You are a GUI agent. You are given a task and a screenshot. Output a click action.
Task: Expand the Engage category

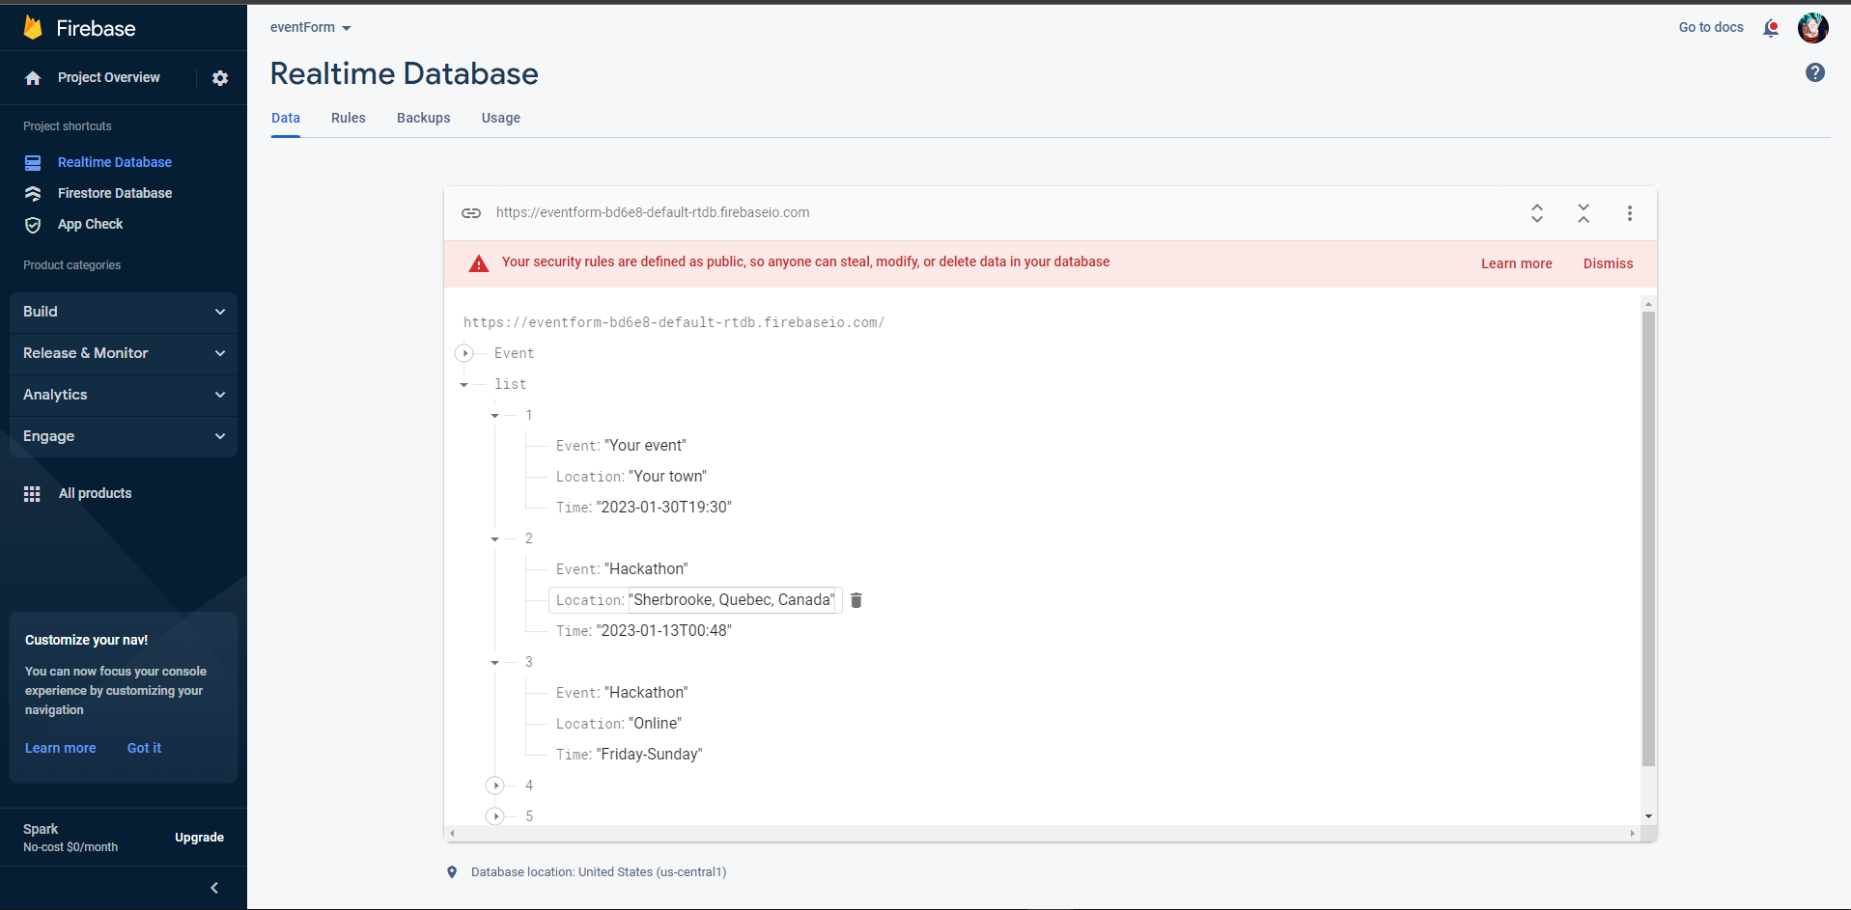[124, 436]
